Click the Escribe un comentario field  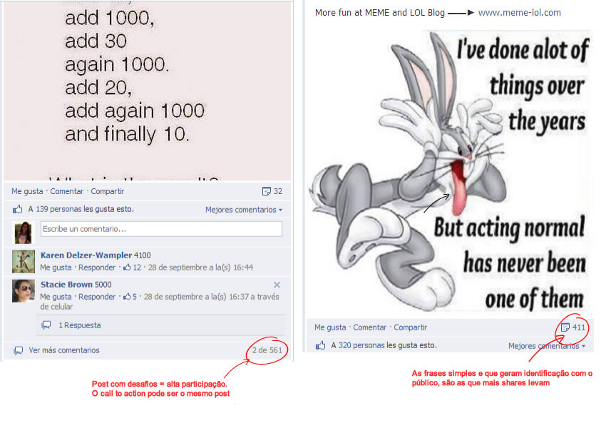click(x=161, y=229)
